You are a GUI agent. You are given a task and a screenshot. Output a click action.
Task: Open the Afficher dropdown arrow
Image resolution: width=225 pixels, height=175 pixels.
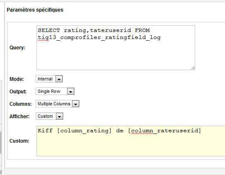pos(59,117)
